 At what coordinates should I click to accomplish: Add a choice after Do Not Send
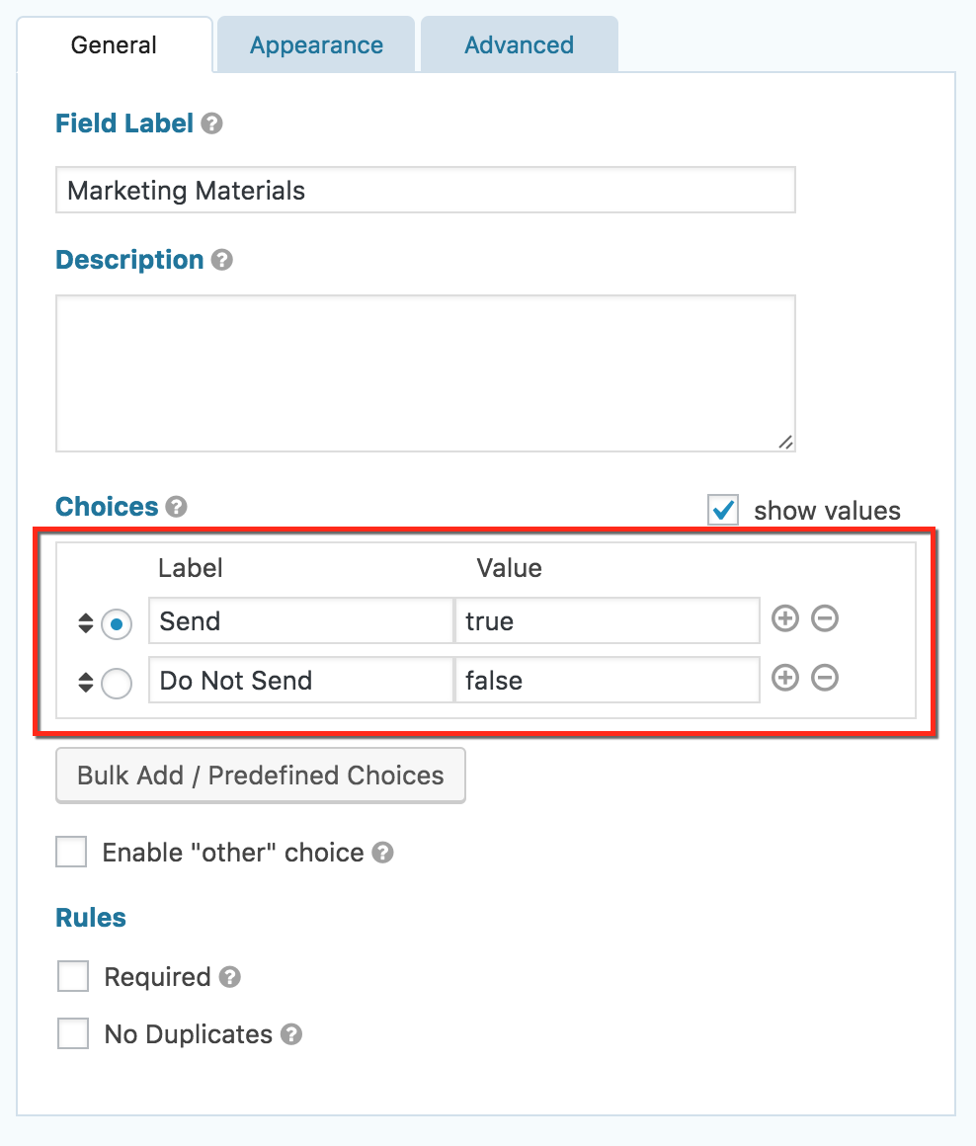click(x=784, y=679)
